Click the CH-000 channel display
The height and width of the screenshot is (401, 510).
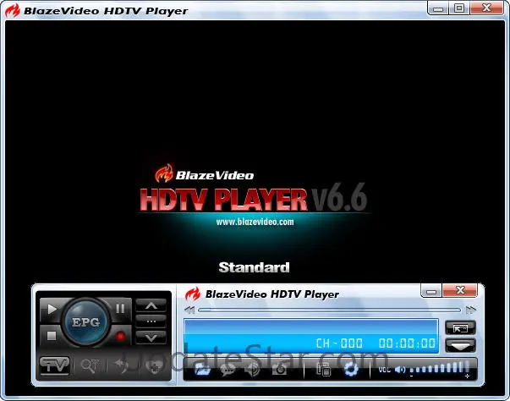coord(339,343)
